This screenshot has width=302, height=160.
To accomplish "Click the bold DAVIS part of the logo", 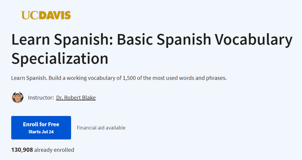I will coord(56,15).
